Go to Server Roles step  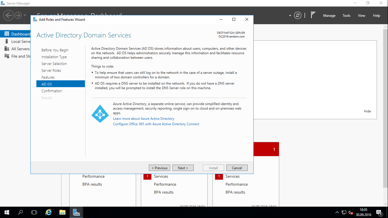51,70
